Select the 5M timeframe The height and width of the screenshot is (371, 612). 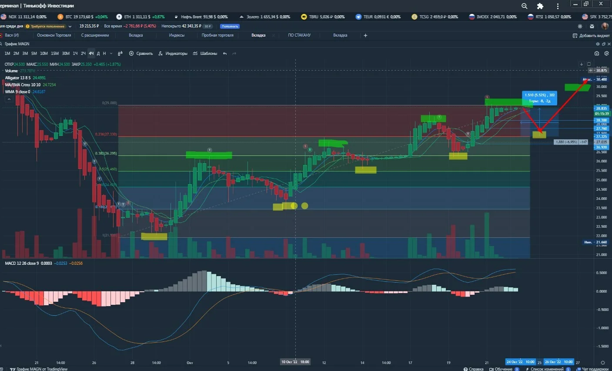[34, 54]
